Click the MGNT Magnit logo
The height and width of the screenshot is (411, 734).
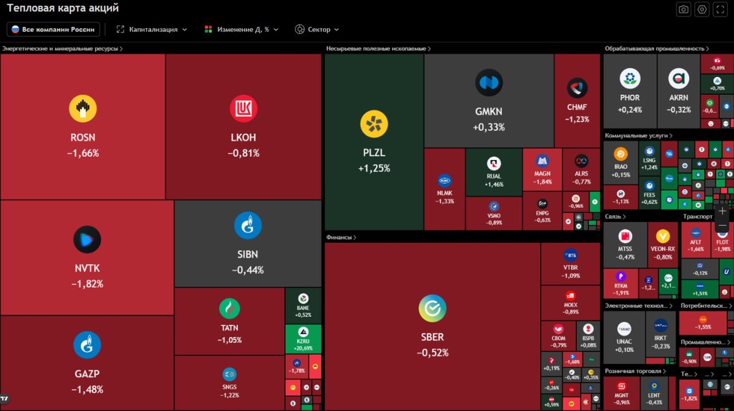621,387
